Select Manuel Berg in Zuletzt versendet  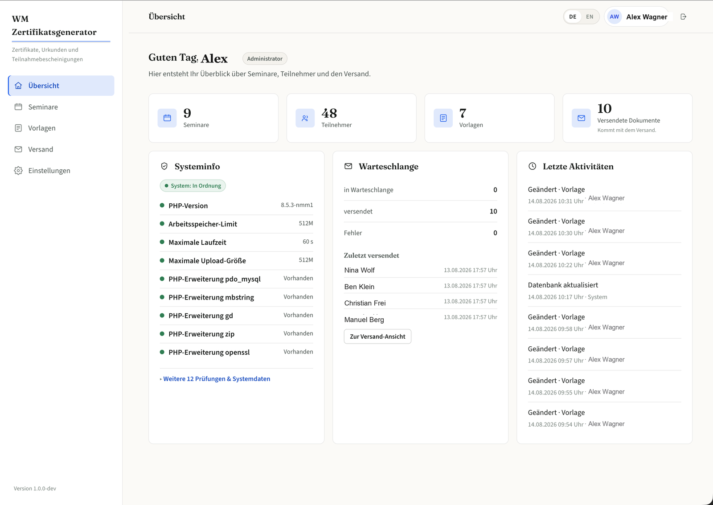(364, 320)
